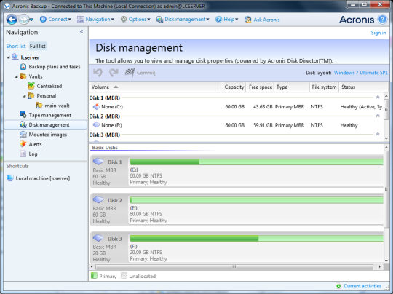Image resolution: width=393 pixels, height=294 pixels.
Task: Collapse the Disk 2 (MBR) group chevron
Action: [378, 116]
